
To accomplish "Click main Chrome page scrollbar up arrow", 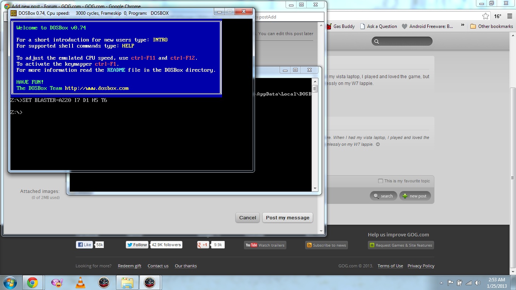I will [x=513, y=35].
